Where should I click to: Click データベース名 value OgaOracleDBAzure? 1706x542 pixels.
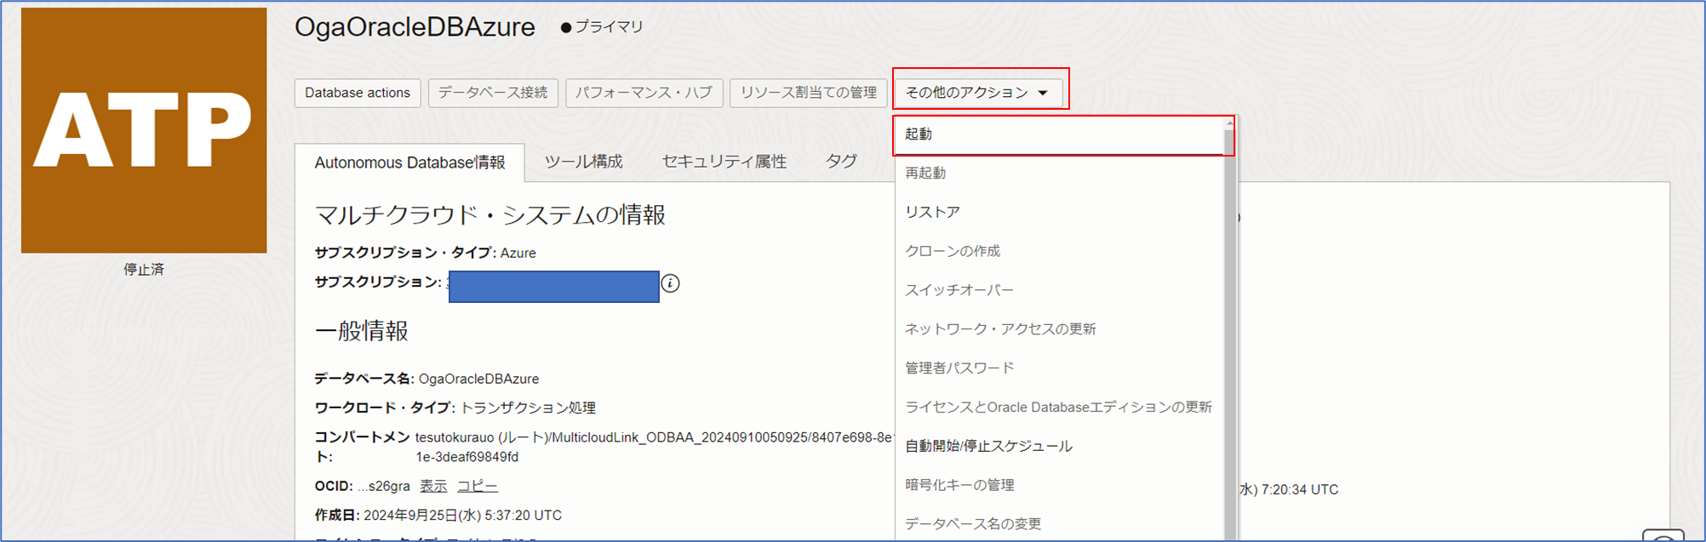(479, 379)
